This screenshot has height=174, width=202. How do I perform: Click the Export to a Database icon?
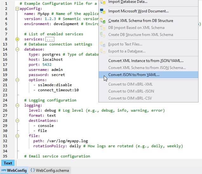103,51
